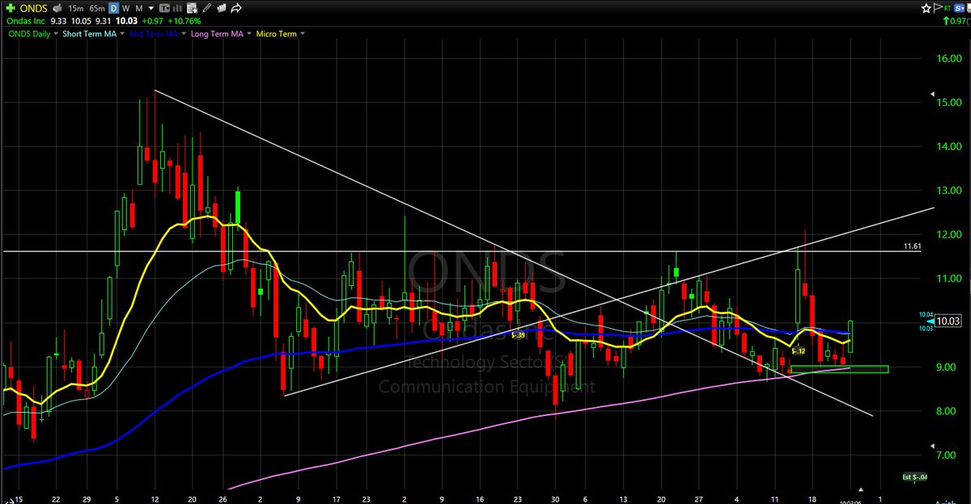This screenshot has width=971, height=504.
Task: Select the M monthly timeframe
Action: pyautogui.click(x=139, y=9)
